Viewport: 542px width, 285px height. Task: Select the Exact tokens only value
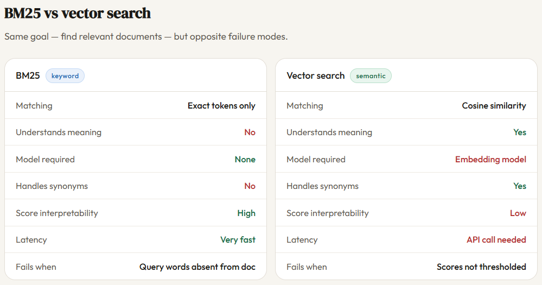[221, 106]
